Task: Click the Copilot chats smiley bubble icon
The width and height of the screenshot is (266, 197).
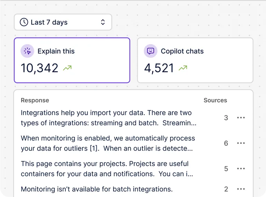Action: (151, 51)
